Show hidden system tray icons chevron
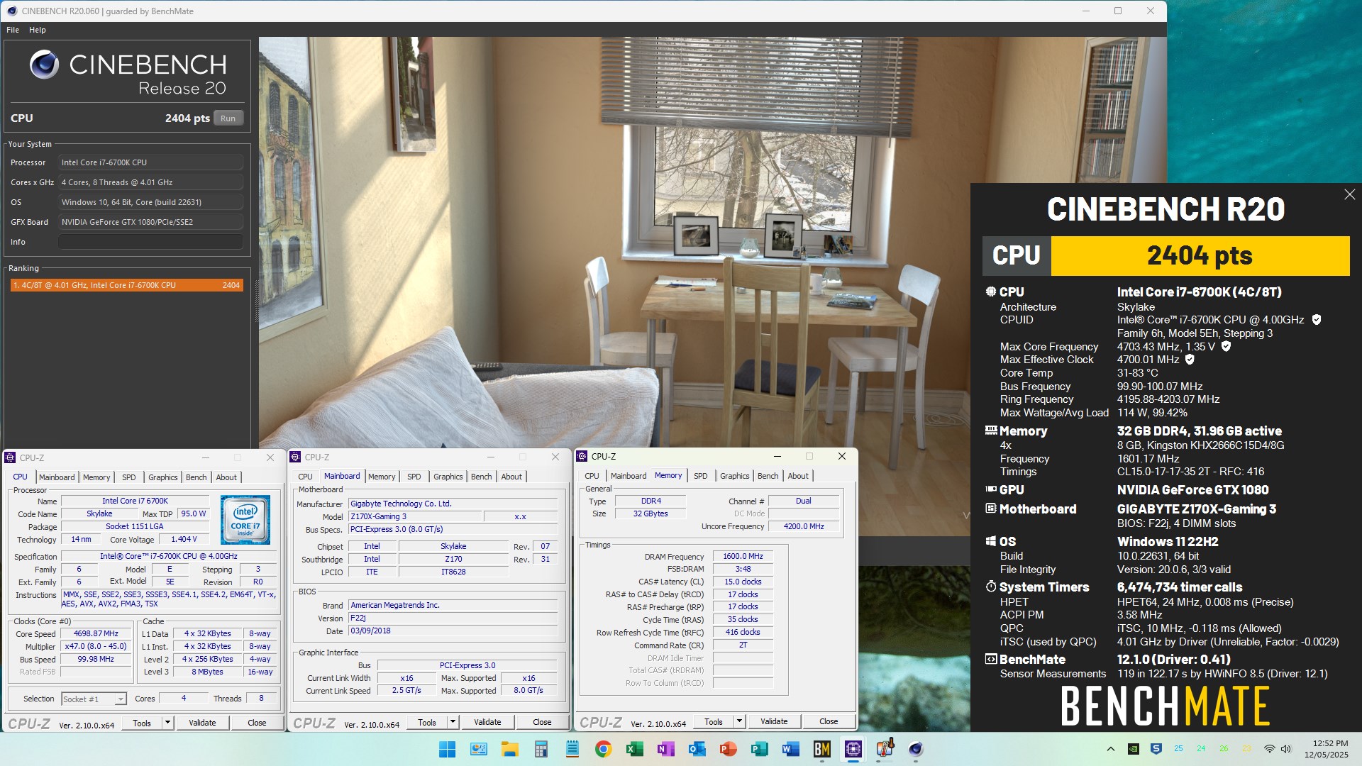 [x=1111, y=749]
